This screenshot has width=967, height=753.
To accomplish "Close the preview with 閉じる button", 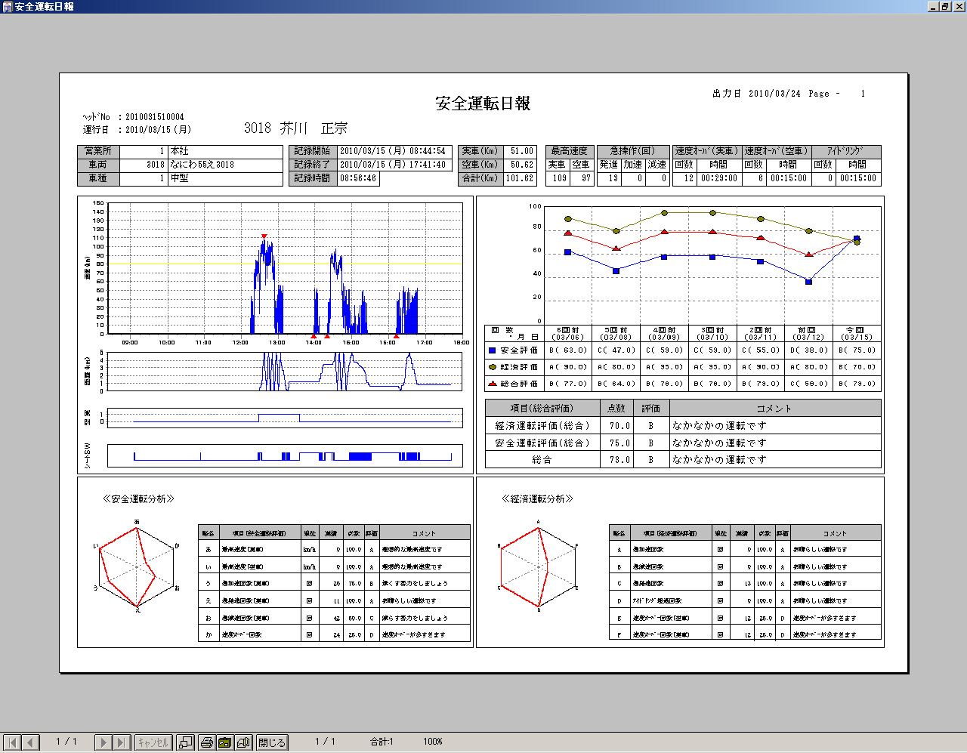I will click(272, 742).
